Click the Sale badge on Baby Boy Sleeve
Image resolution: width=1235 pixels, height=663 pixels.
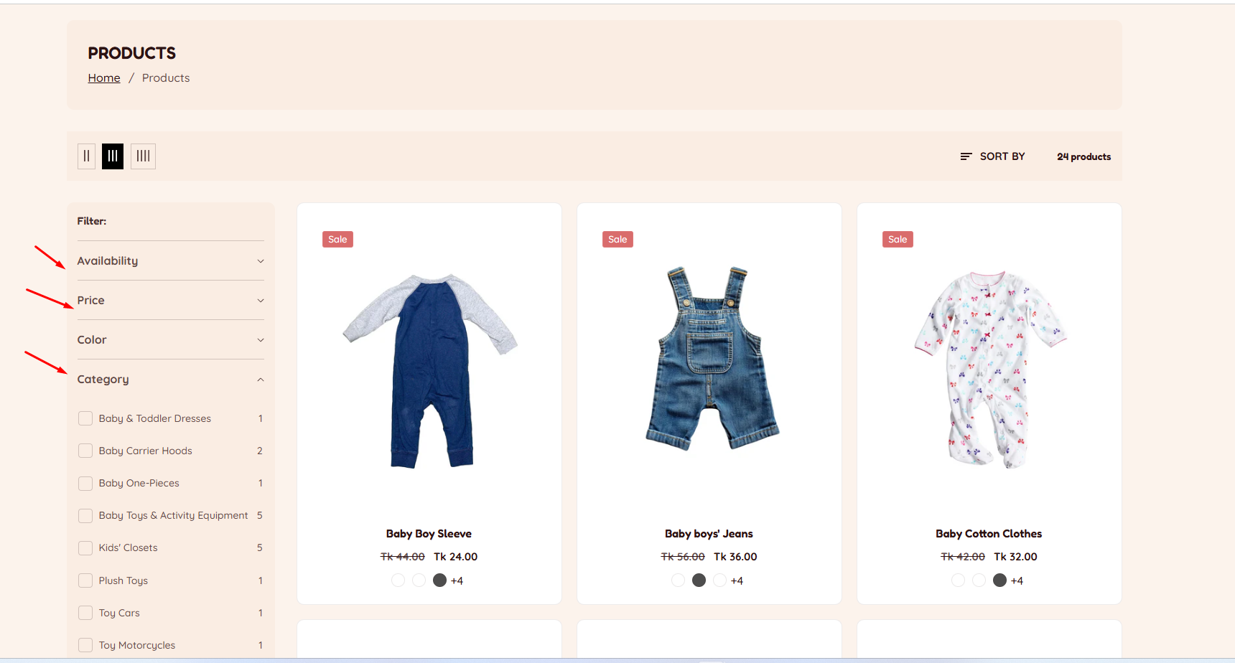click(x=337, y=240)
